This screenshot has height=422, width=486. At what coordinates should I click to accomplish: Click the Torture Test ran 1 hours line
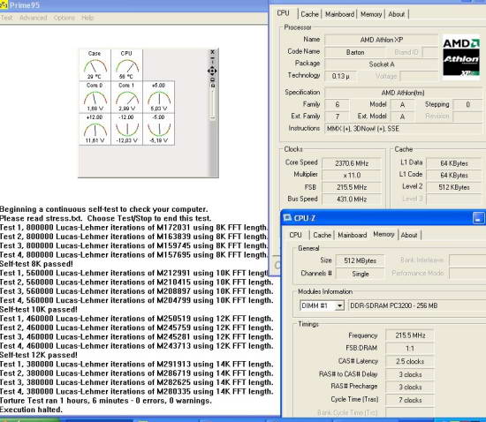[106, 400]
